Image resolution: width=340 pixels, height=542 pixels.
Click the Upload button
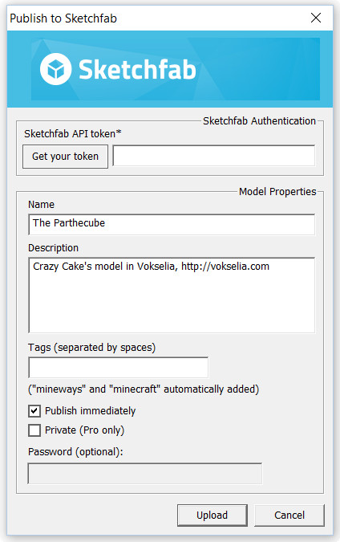[212, 516]
